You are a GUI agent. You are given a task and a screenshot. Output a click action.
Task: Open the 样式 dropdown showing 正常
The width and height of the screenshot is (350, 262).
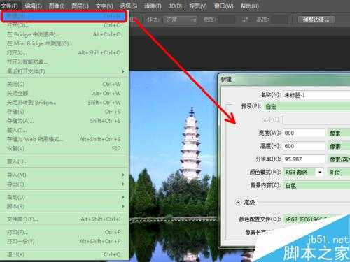[x=180, y=20]
